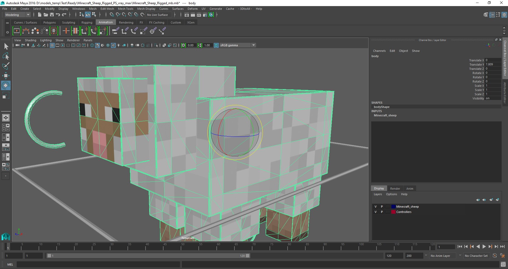Image resolution: width=508 pixels, height=269 pixels.
Task: Open color picker for Controllers red swatch
Action: (393, 212)
